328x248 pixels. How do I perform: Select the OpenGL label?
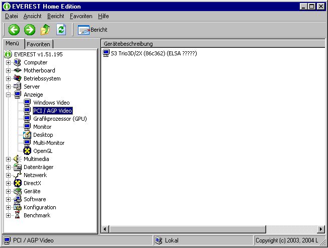point(43,151)
